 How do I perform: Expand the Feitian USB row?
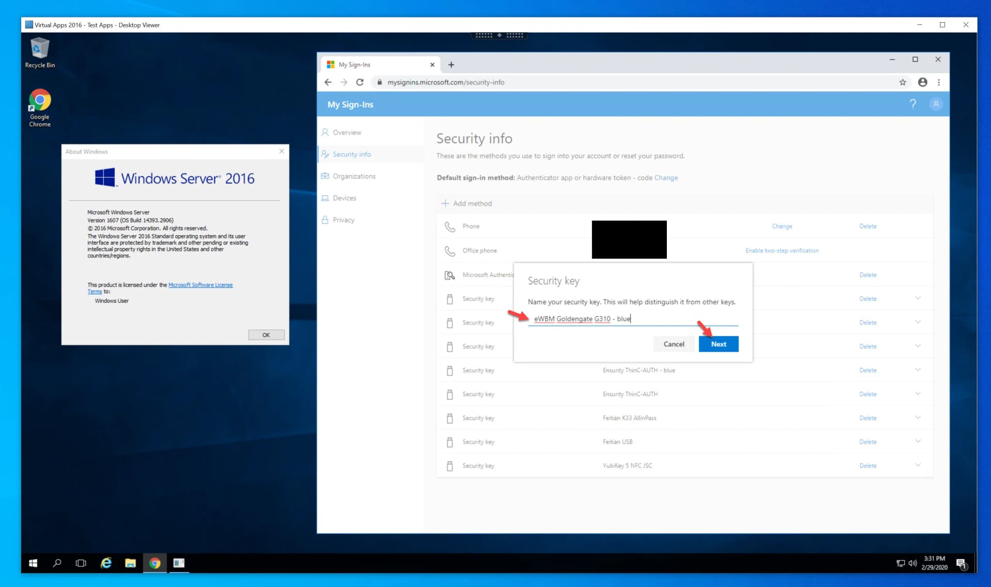[x=918, y=441]
